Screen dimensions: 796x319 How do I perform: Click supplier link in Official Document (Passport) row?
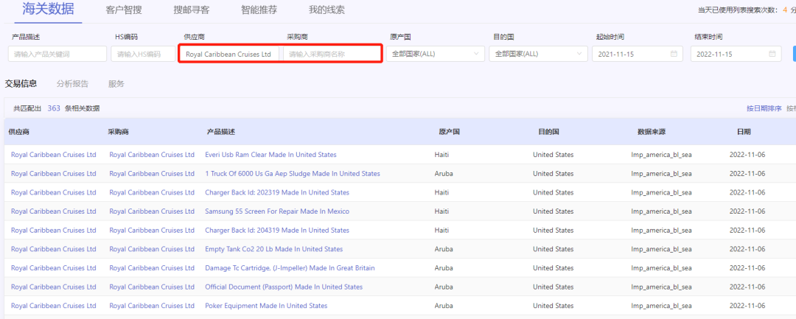(x=53, y=287)
